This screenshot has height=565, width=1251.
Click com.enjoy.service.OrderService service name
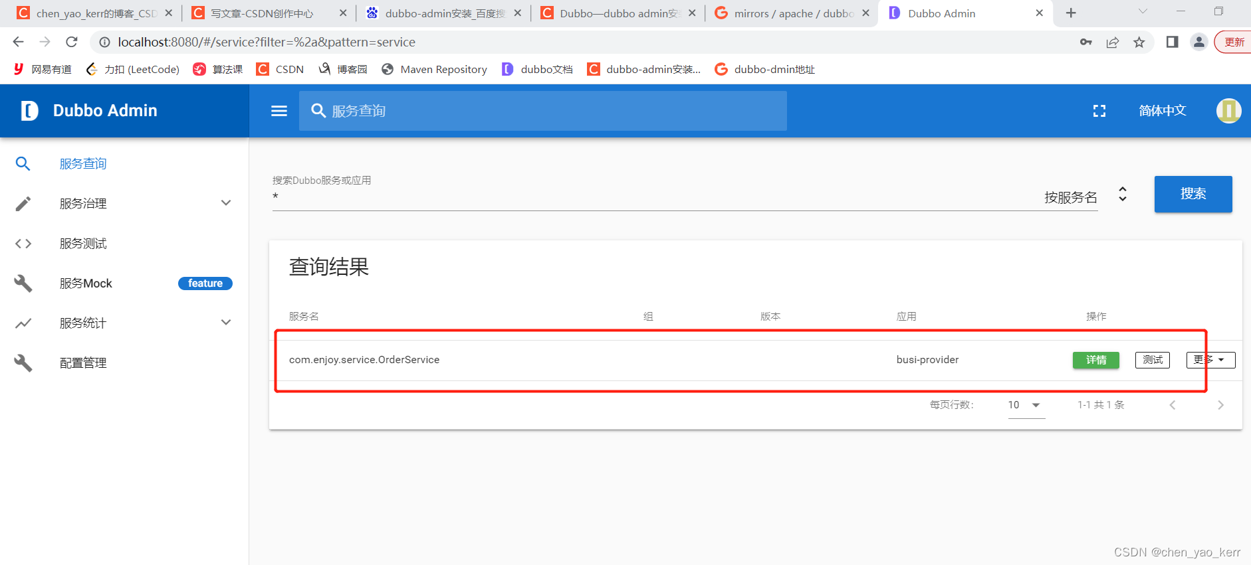pyautogui.click(x=364, y=360)
